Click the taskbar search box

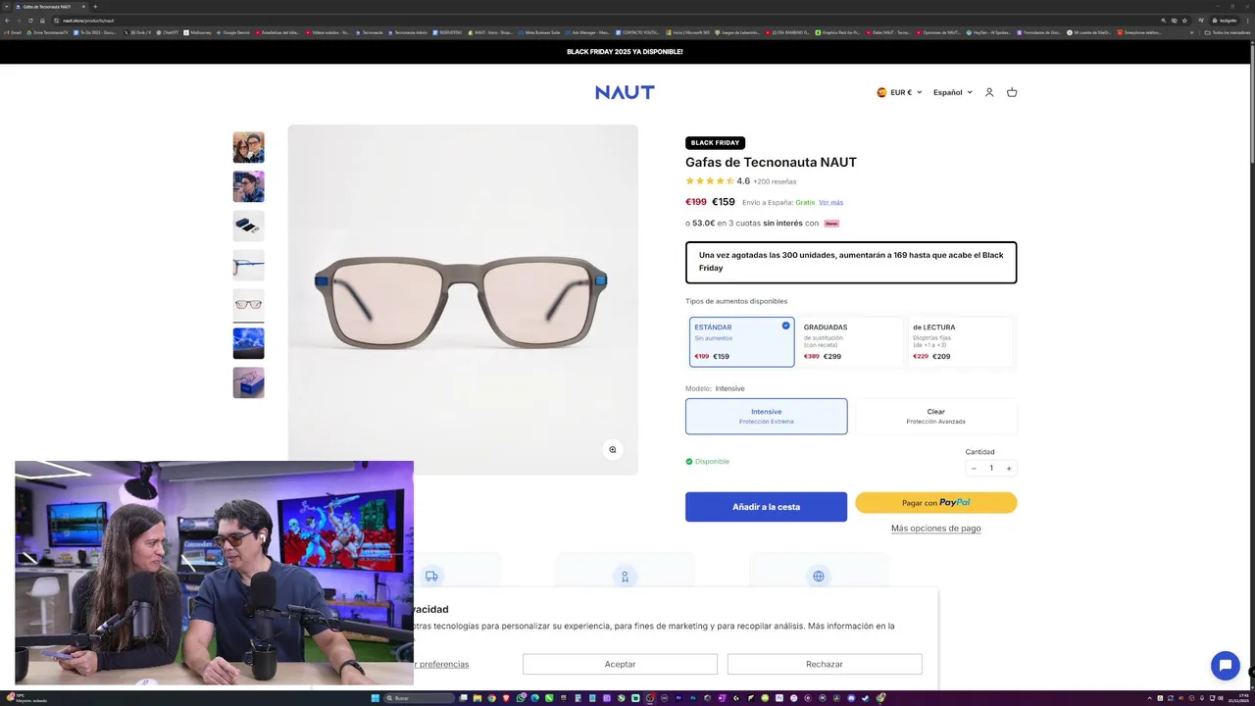coord(420,698)
